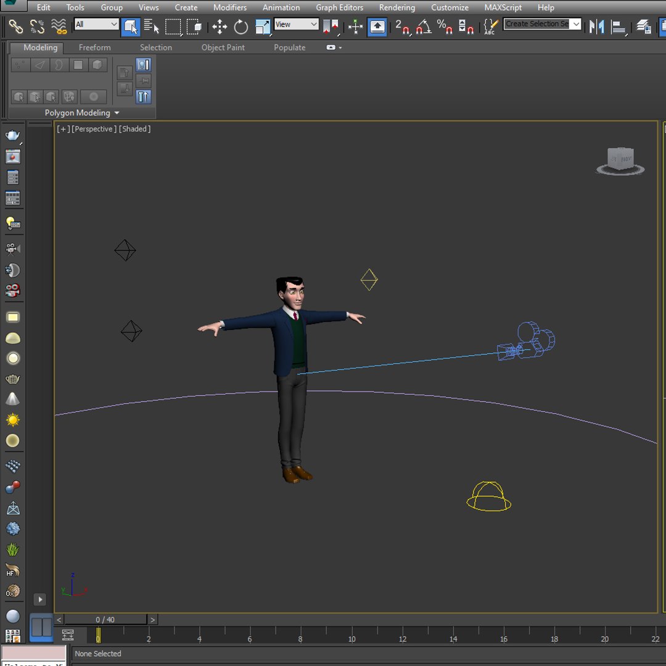This screenshot has height=666, width=666.
Task: Open the [Perspective] viewport menu
Action: tap(94, 129)
